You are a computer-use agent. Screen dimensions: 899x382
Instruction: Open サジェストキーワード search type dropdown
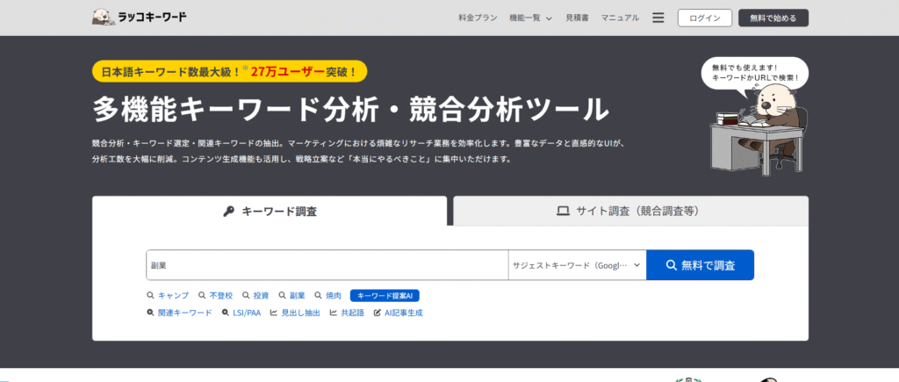point(578,265)
